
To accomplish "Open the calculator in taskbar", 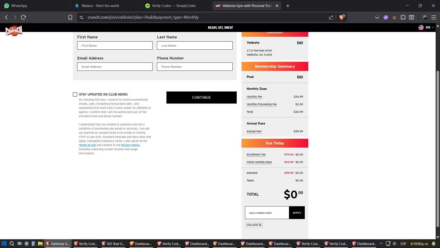I will click(33, 244).
